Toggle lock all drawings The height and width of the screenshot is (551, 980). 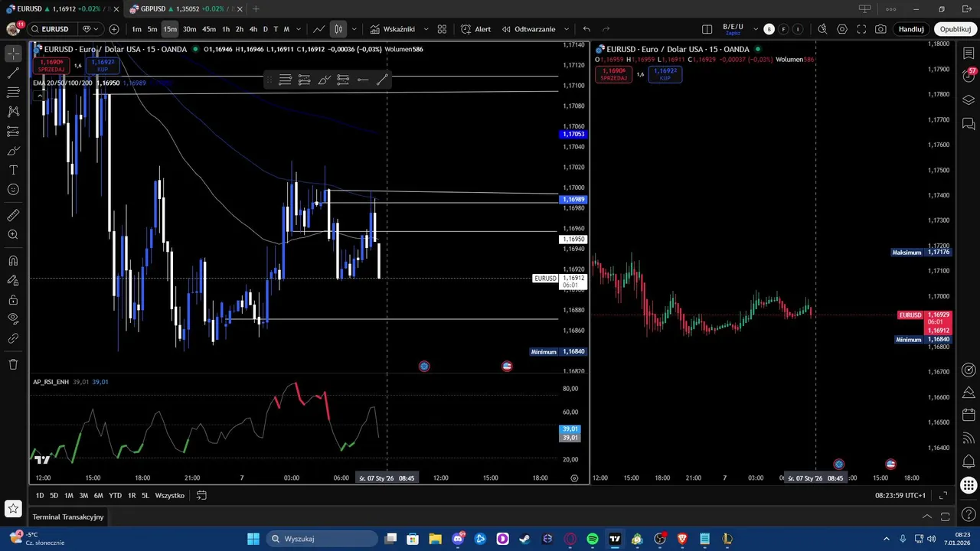13,299
